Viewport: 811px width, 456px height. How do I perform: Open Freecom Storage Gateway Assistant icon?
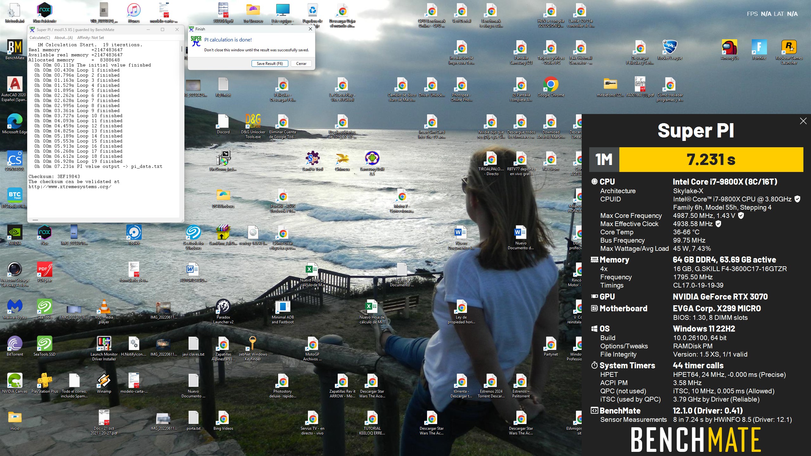(x=15, y=275)
